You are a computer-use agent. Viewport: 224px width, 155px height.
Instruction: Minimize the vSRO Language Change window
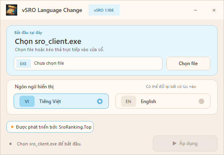tap(196, 10)
